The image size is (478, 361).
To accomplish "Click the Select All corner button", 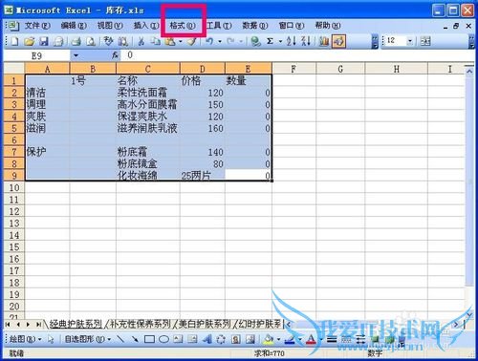I will 14,68.
